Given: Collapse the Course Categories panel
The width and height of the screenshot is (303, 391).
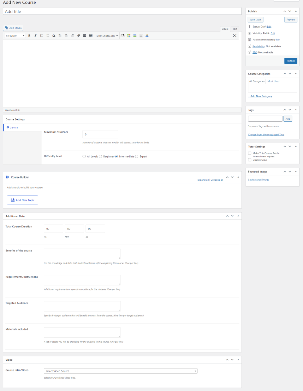Looking at the screenshot, I should click(x=296, y=74).
